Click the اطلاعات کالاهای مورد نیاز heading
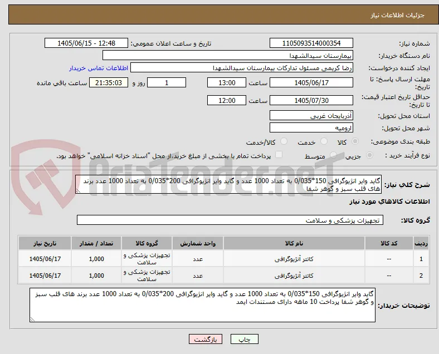 pos(389,201)
